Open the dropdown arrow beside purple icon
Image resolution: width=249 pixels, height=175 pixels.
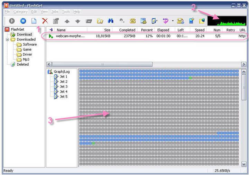pos(173,21)
